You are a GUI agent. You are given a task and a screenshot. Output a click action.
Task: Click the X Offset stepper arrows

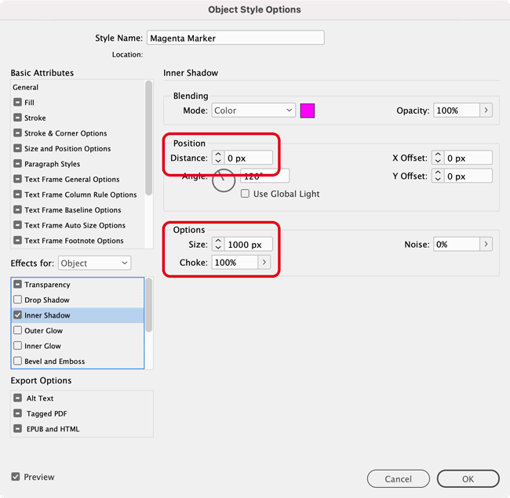click(438, 158)
